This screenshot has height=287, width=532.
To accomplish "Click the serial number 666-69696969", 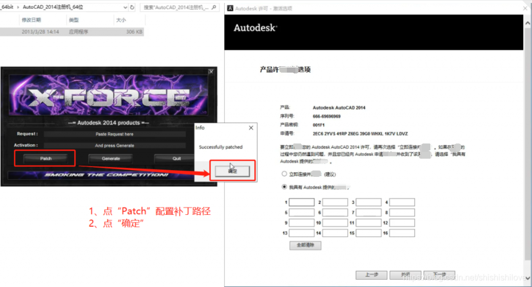I will 327,116.
